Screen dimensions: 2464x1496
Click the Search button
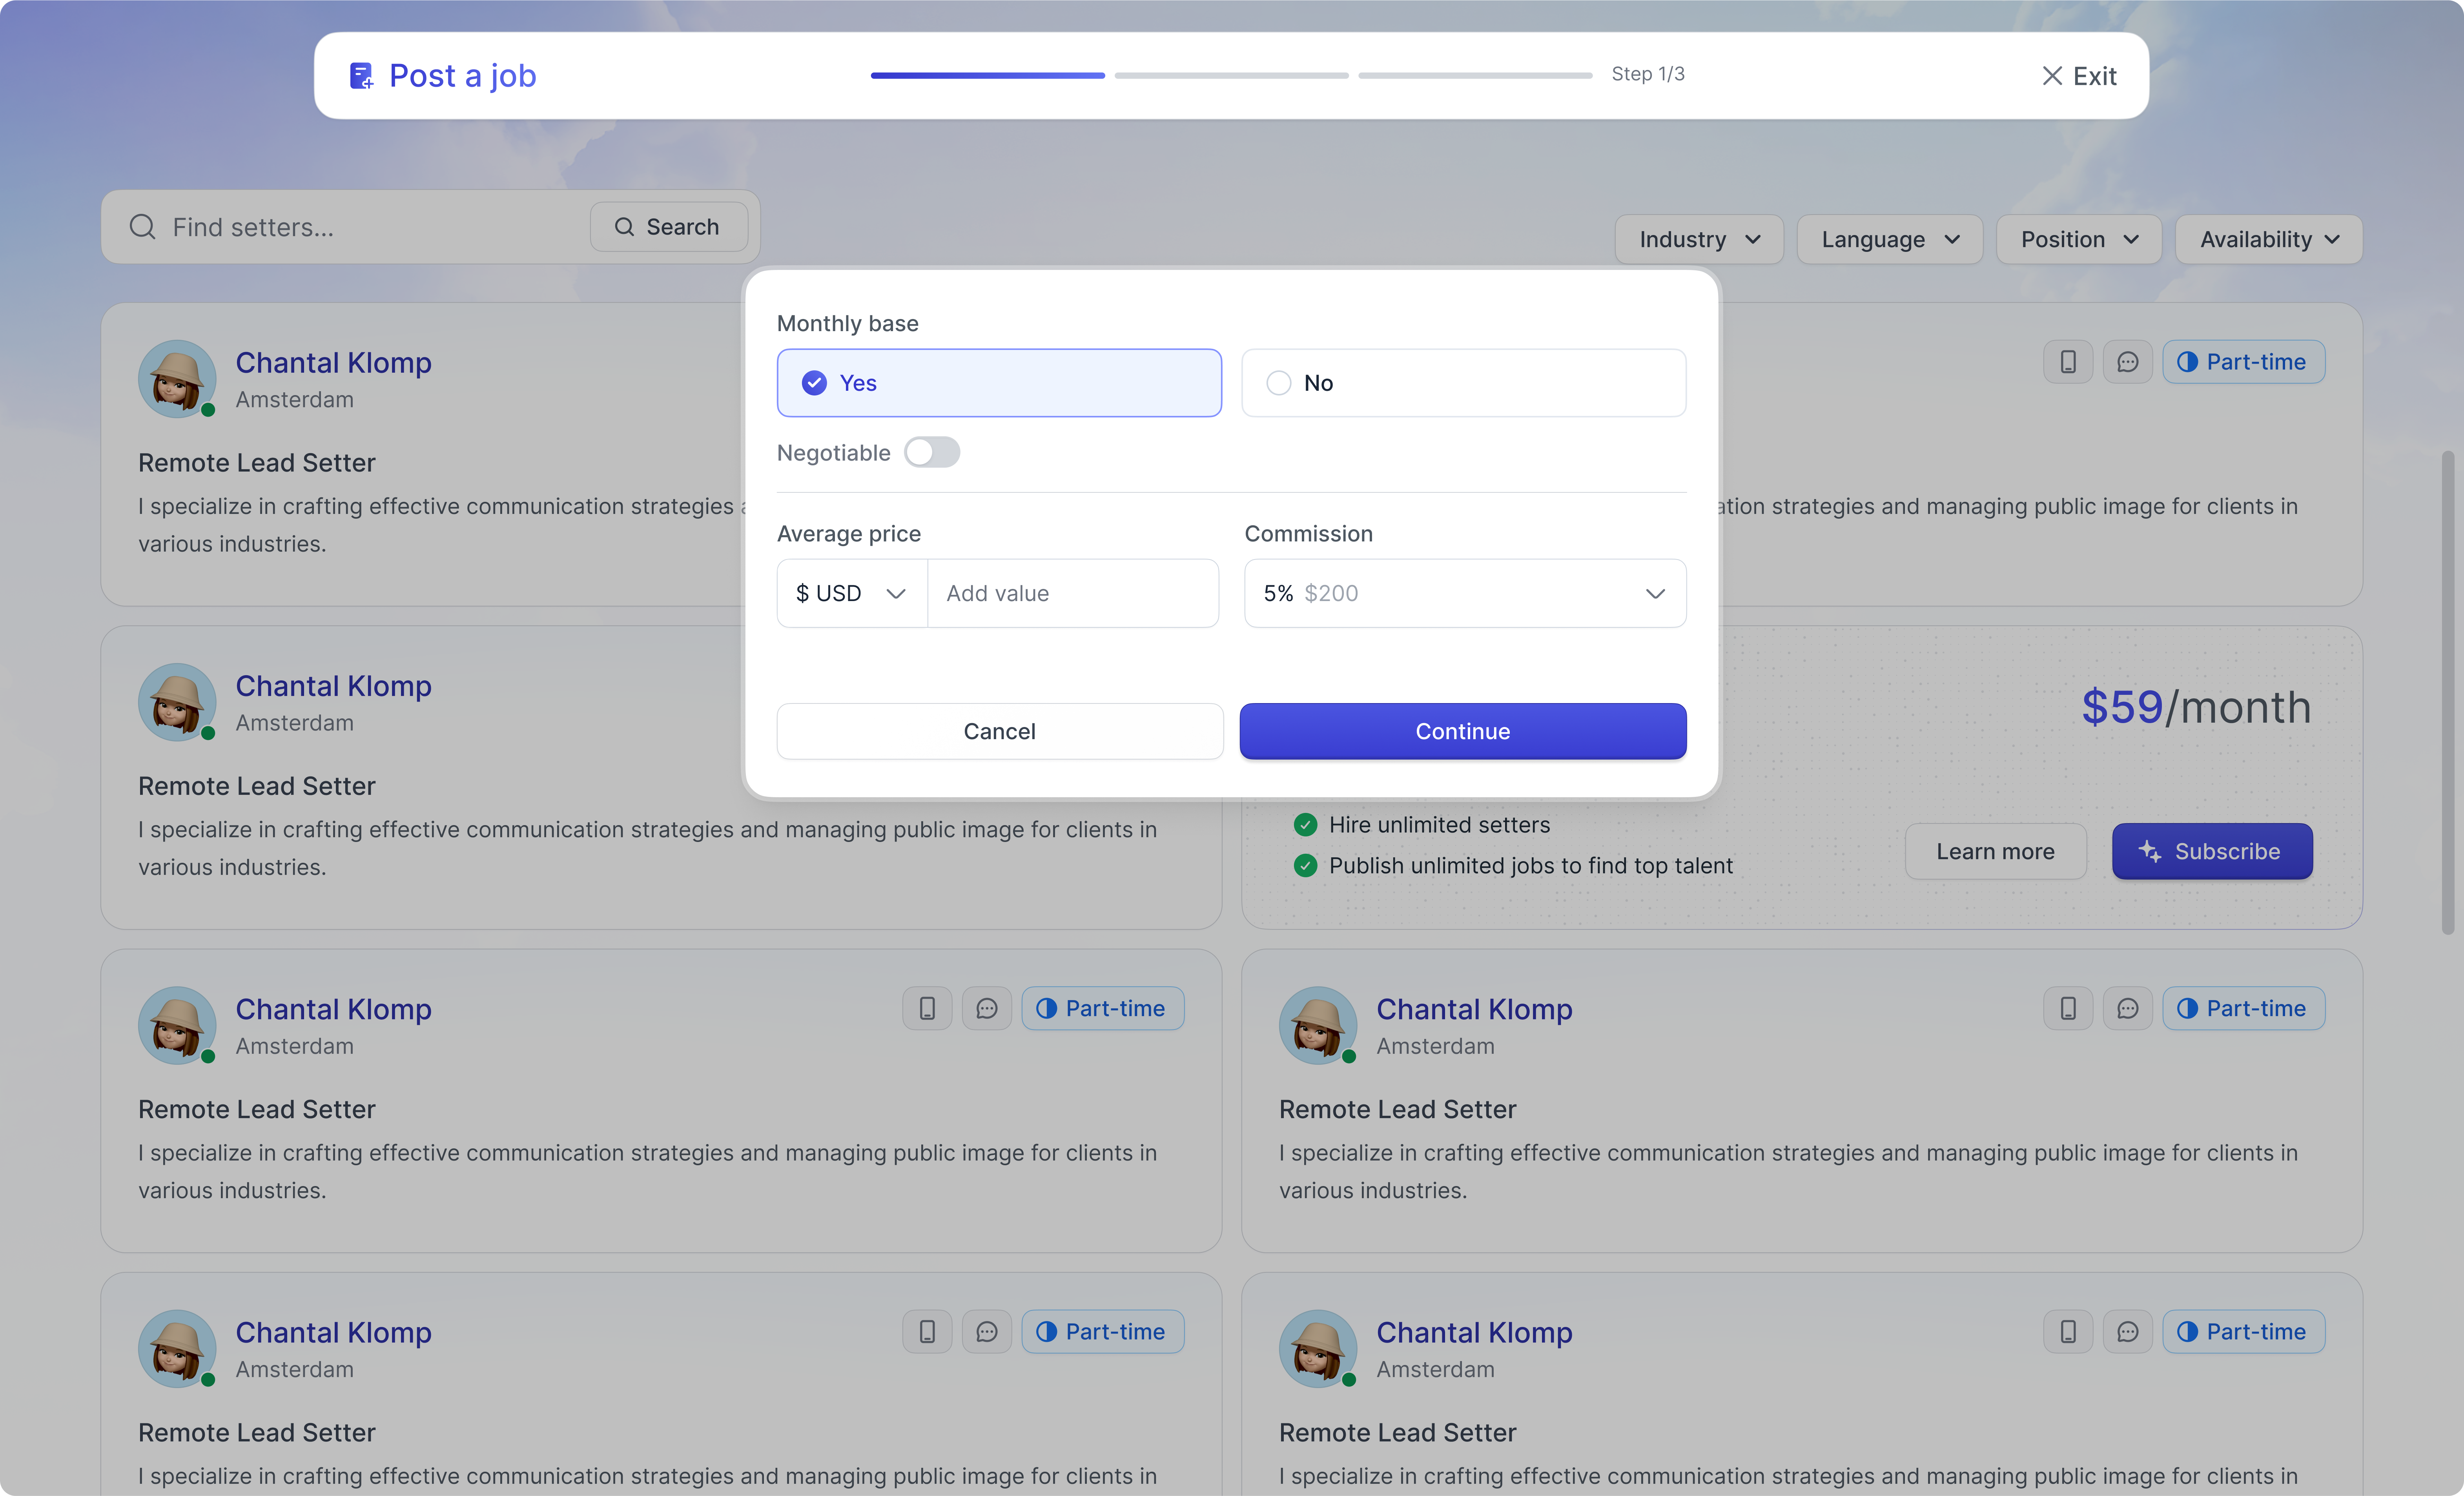pyautogui.click(x=669, y=227)
